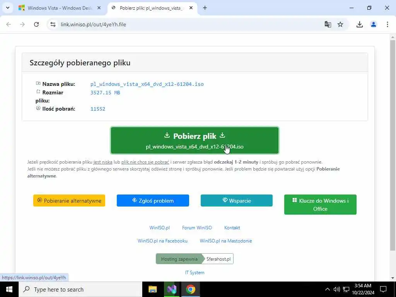The width and height of the screenshot is (396, 297).
Task: Click the Szczegóły pobieranego pliku heading
Action: 80,63
